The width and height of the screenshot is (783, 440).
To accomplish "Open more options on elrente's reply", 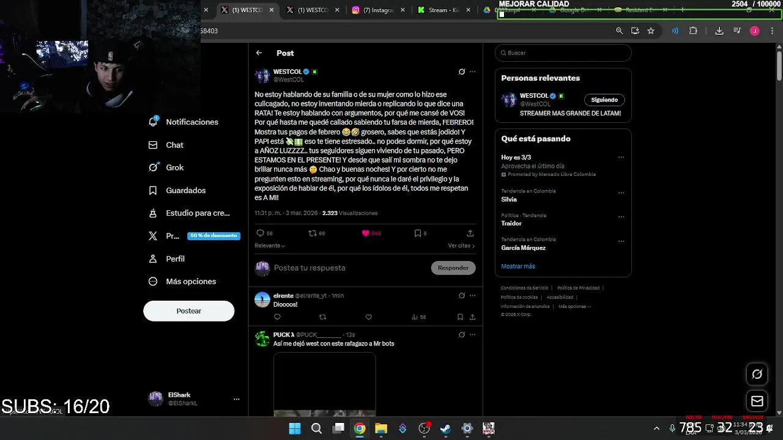I will (472, 295).
